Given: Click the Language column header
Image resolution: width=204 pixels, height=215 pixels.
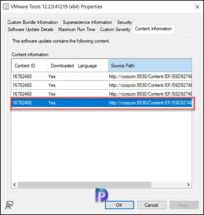Looking at the screenshot, I should coord(91,66).
